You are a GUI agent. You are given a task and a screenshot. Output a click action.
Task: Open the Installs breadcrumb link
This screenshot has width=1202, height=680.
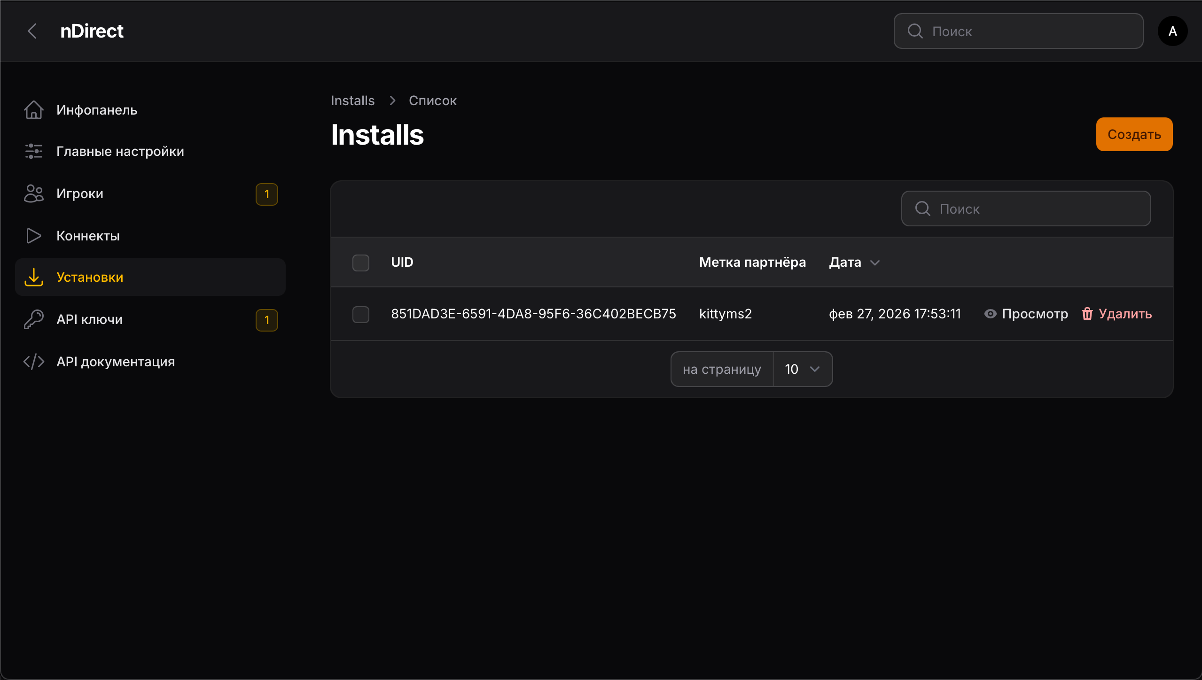[x=352, y=100]
